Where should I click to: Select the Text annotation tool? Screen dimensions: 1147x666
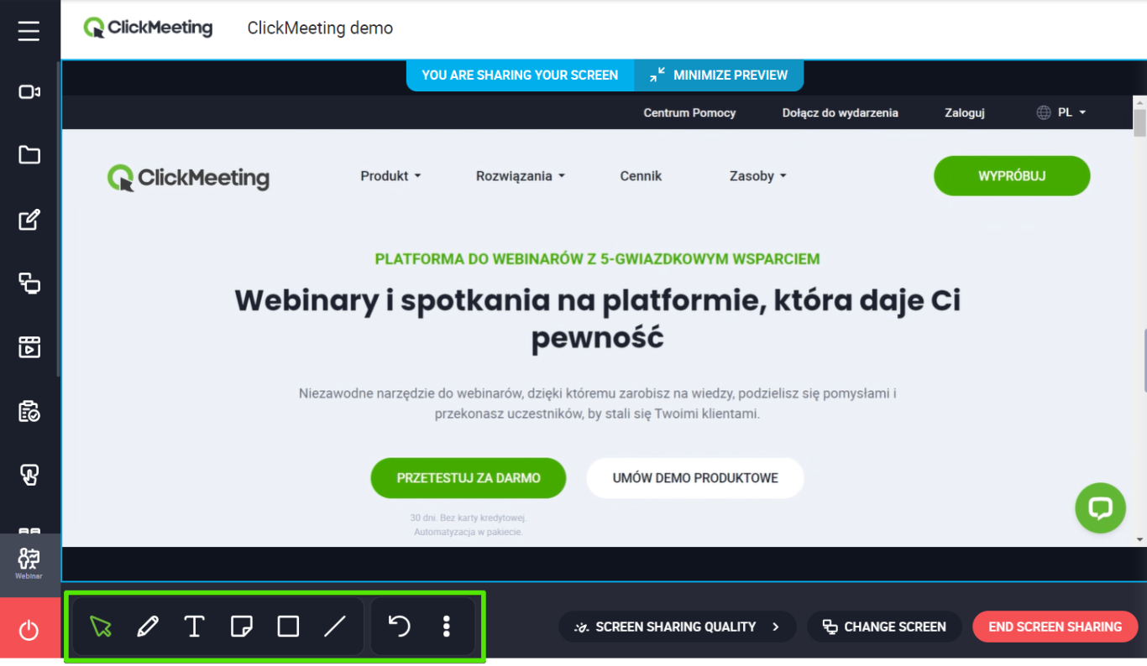click(x=194, y=626)
